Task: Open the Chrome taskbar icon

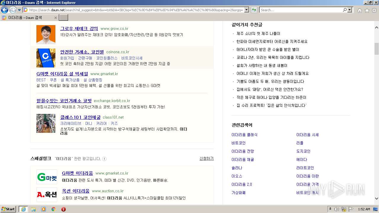Action: coord(54,209)
